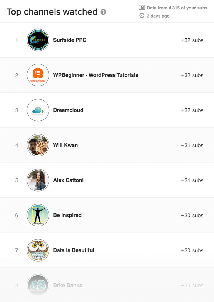This screenshot has height=302, width=214.
Task: Open WPBeginner - WordPress Tutorials link
Action: tap(96, 75)
